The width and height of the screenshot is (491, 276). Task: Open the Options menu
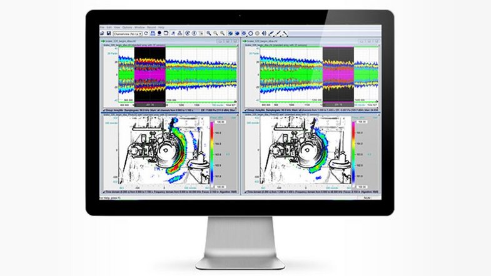point(127,27)
